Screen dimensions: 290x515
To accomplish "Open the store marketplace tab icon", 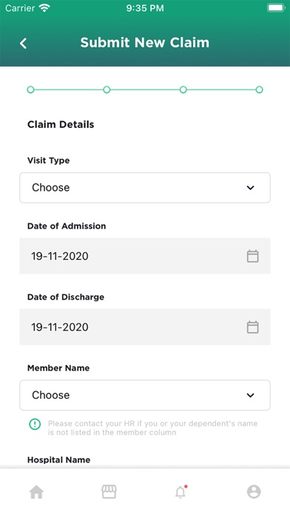I will [109, 491].
